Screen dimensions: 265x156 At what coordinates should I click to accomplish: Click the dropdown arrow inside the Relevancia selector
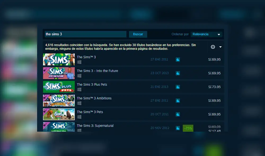tap(219, 34)
